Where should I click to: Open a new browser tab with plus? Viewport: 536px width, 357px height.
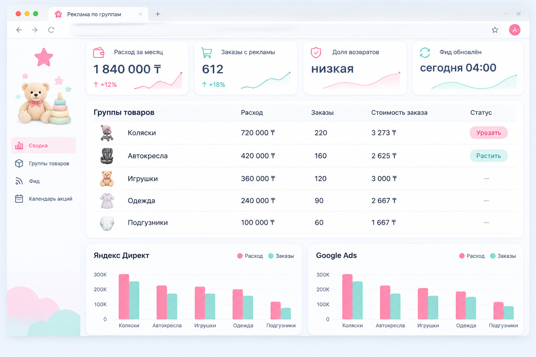click(158, 14)
